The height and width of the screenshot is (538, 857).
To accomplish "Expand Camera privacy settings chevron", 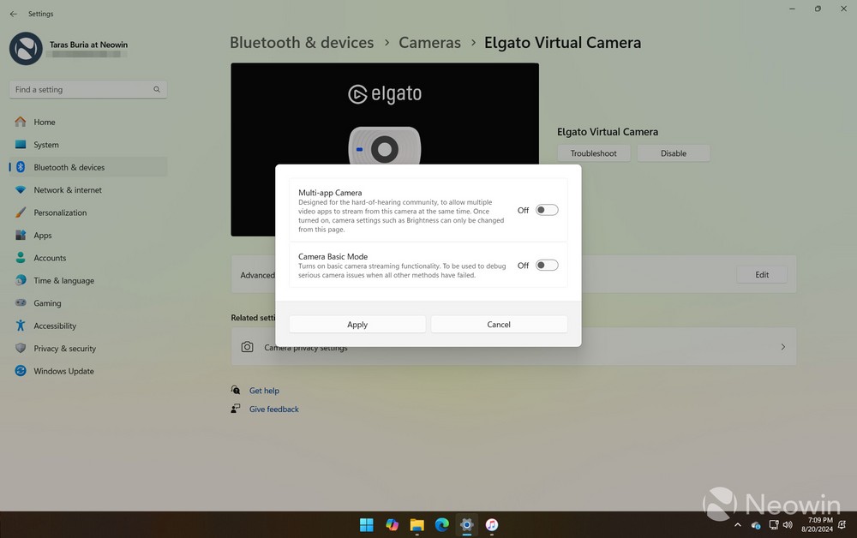I will [782, 347].
